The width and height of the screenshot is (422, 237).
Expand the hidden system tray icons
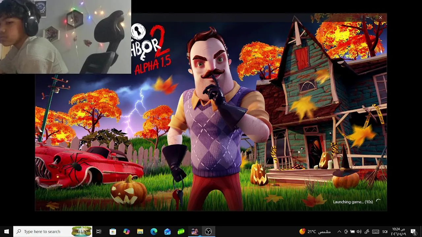(339, 231)
